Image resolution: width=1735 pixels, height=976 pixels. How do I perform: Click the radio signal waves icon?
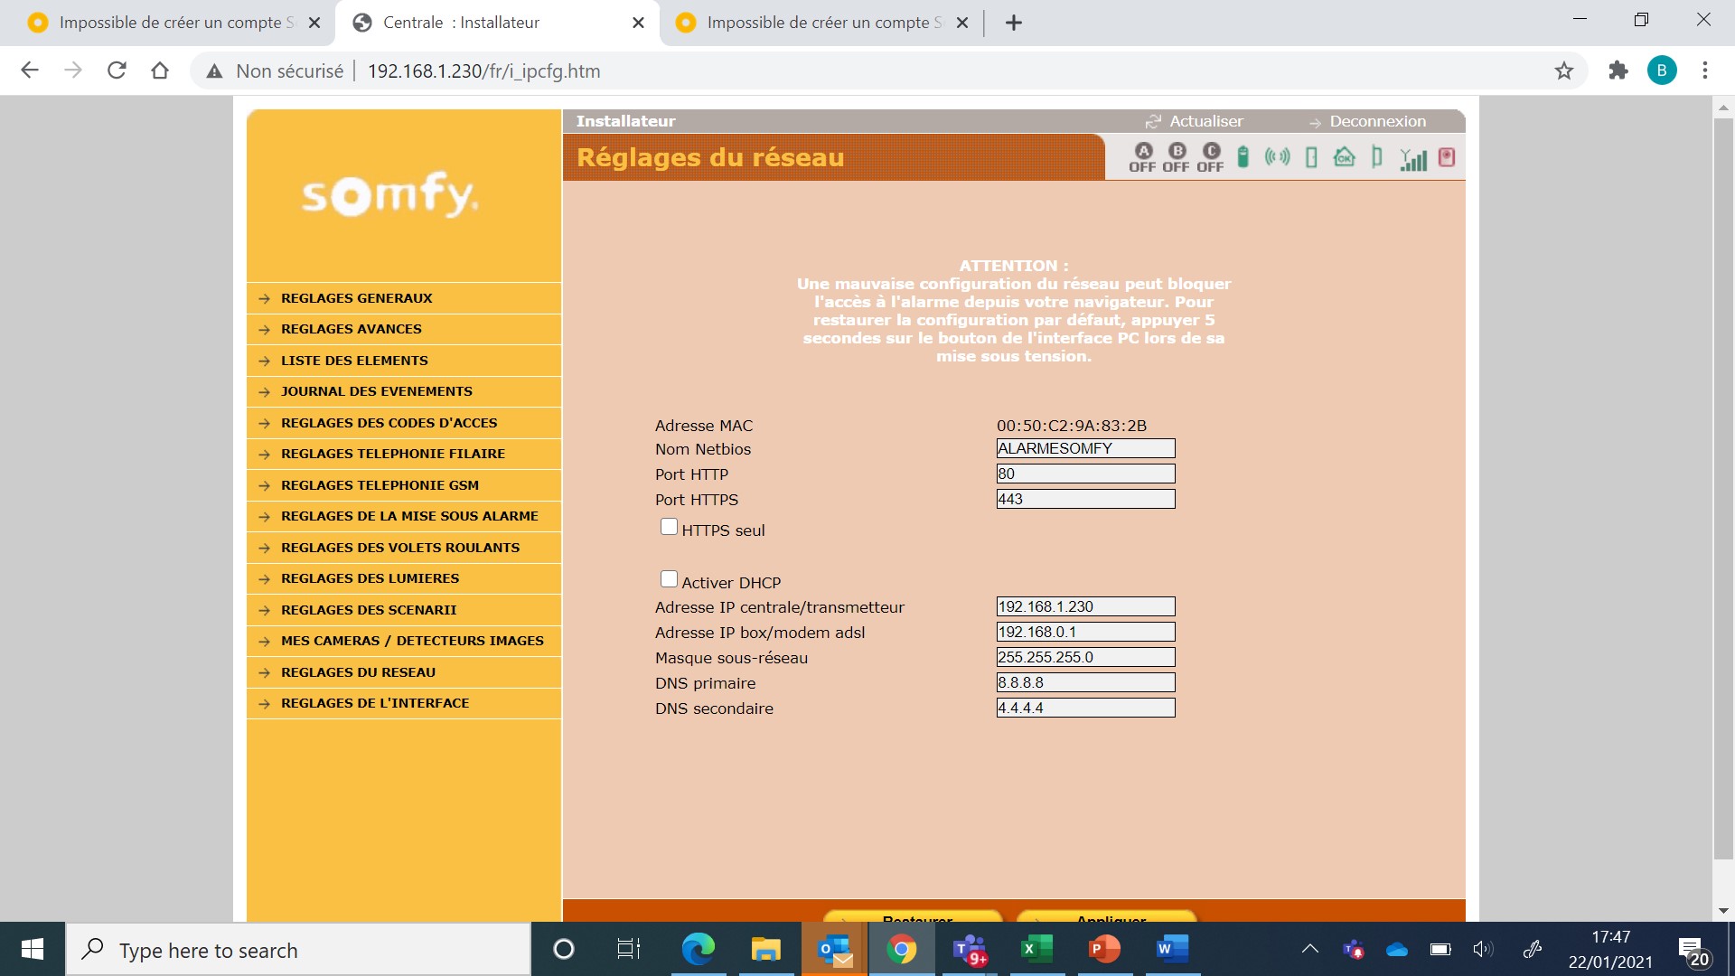tap(1277, 157)
